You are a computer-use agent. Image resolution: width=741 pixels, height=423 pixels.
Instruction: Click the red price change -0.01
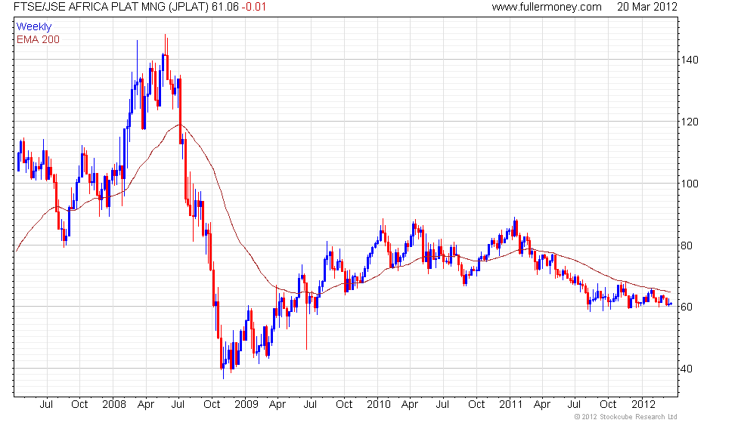pyautogui.click(x=254, y=7)
